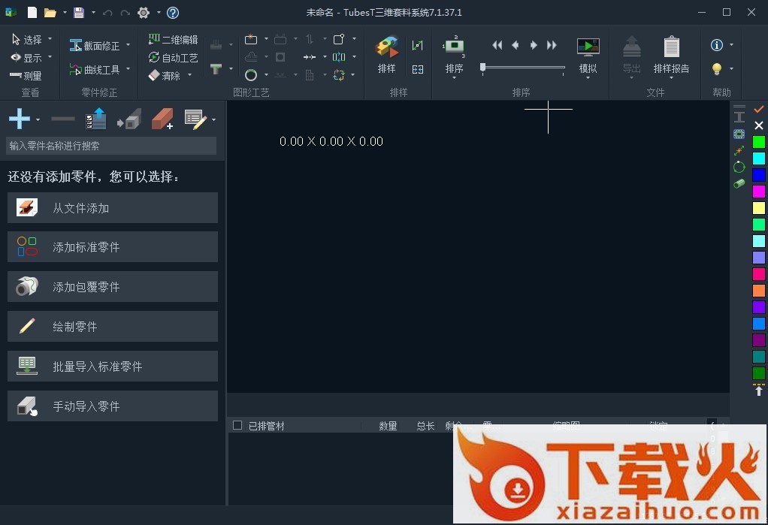Screen dimensions: 768x525
Task: Click the step forward playback arrow
Action: pyautogui.click(x=534, y=45)
